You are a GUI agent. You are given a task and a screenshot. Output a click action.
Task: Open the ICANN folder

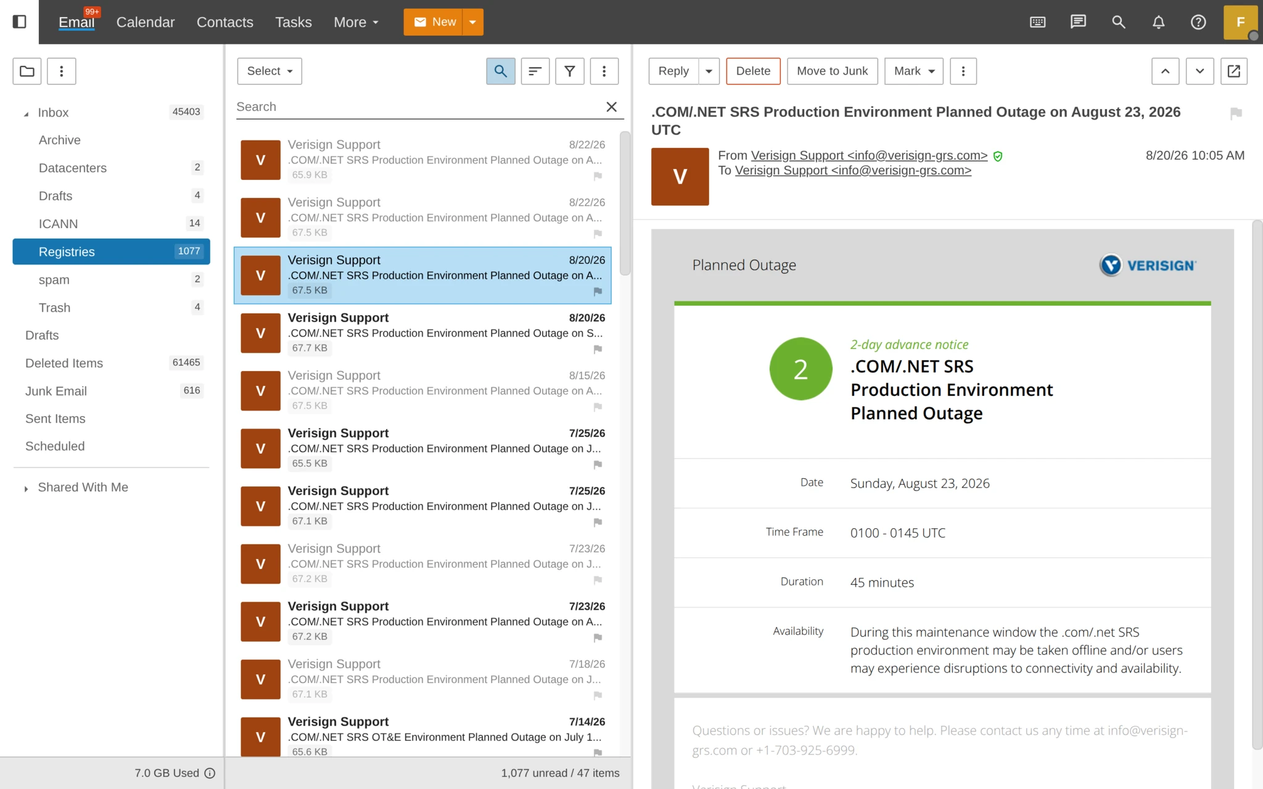click(111, 224)
